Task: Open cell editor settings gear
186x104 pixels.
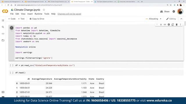Action: [169, 25]
